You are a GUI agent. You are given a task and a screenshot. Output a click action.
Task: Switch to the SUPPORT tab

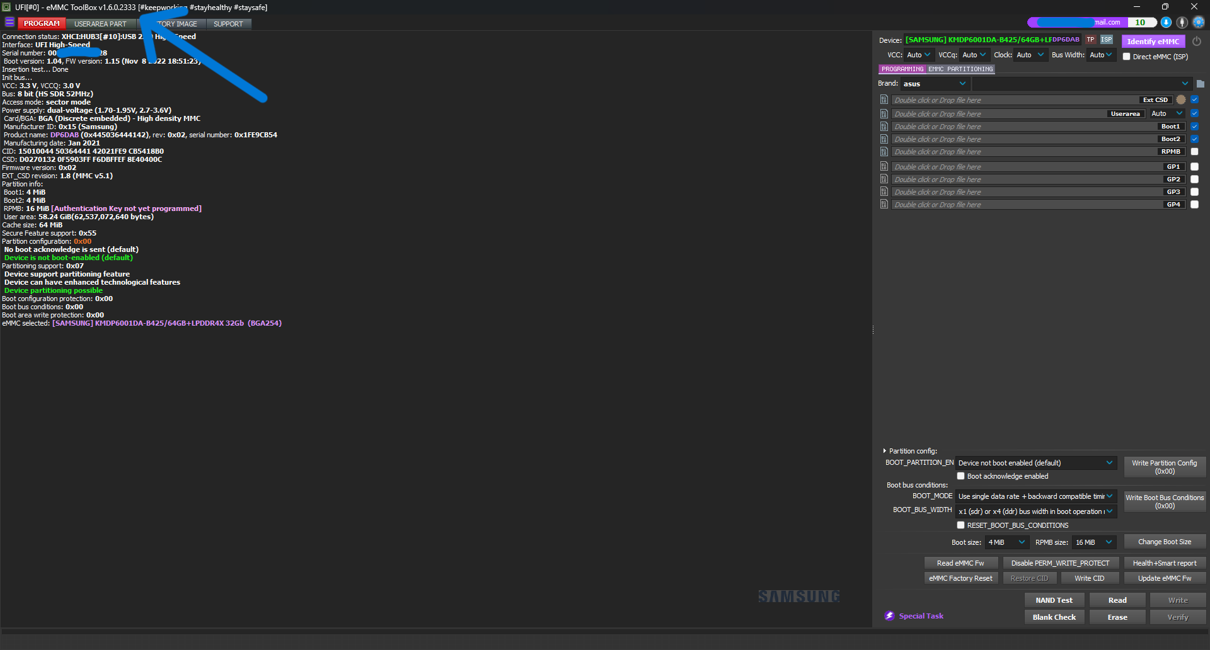(228, 24)
